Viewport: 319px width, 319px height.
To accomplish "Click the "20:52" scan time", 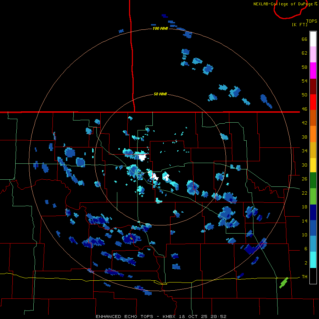I will pos(219,317).
